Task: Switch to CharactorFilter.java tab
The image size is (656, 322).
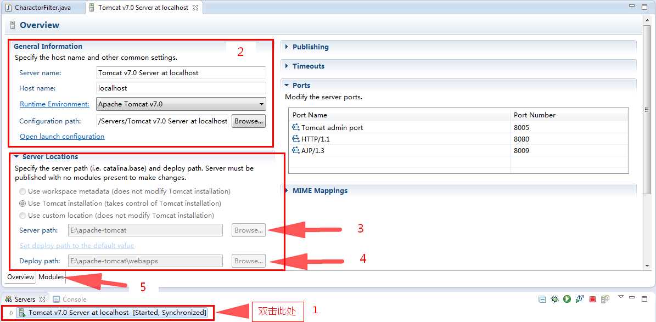Action: coord(42,8)
